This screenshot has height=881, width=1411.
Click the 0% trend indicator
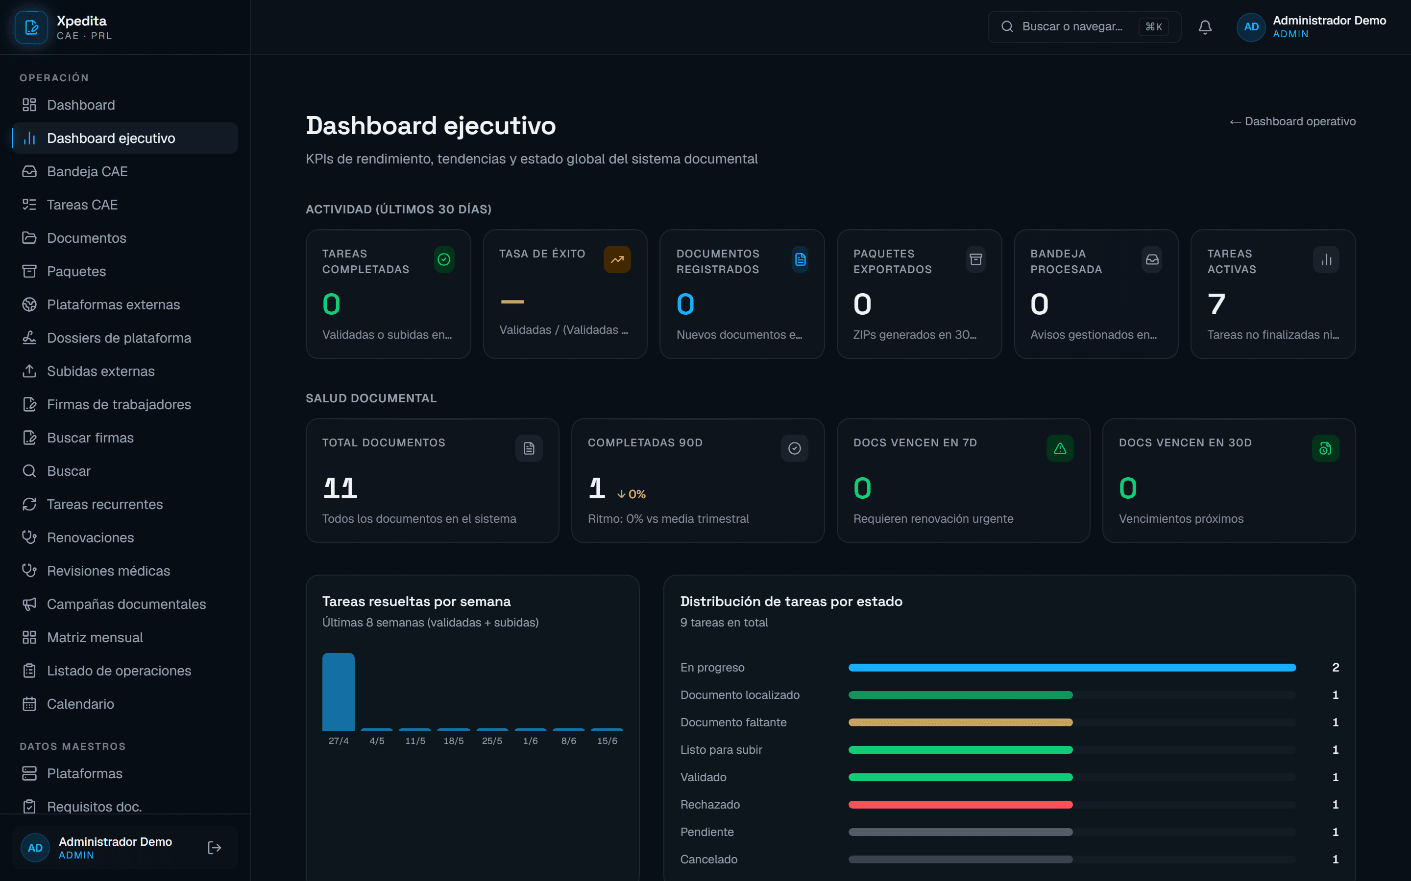(631, 494)
